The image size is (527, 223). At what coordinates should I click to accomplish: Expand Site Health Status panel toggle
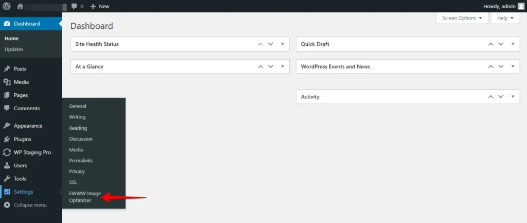click(x=283, y=44)
